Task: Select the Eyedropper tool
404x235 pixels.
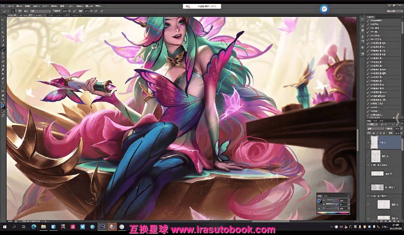Action: [x=3, y=41]
